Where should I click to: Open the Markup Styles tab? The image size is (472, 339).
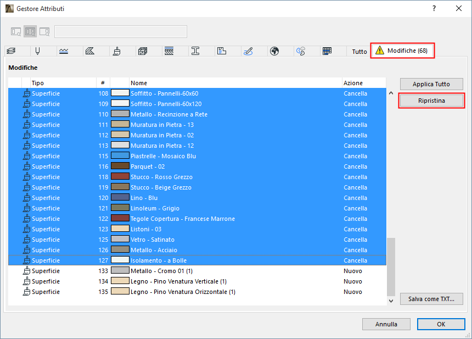[x=248, y=51]
